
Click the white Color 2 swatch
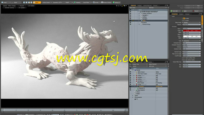[x=192, y=36]
